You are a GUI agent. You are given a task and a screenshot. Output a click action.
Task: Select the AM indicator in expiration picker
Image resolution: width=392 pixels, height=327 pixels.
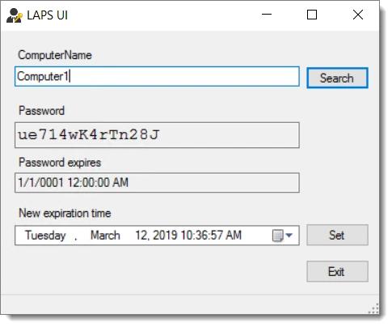234,236
